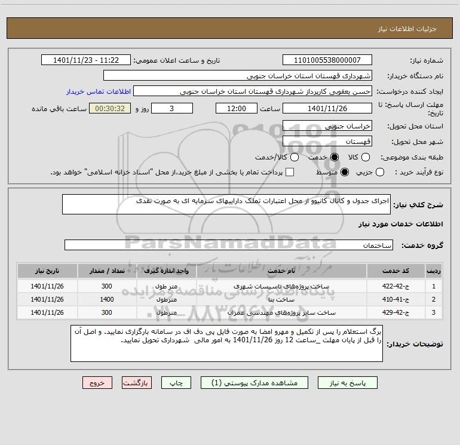Click the unit cell متر طول in row 1
Screen dimensions: 460x445
[166, 286]
